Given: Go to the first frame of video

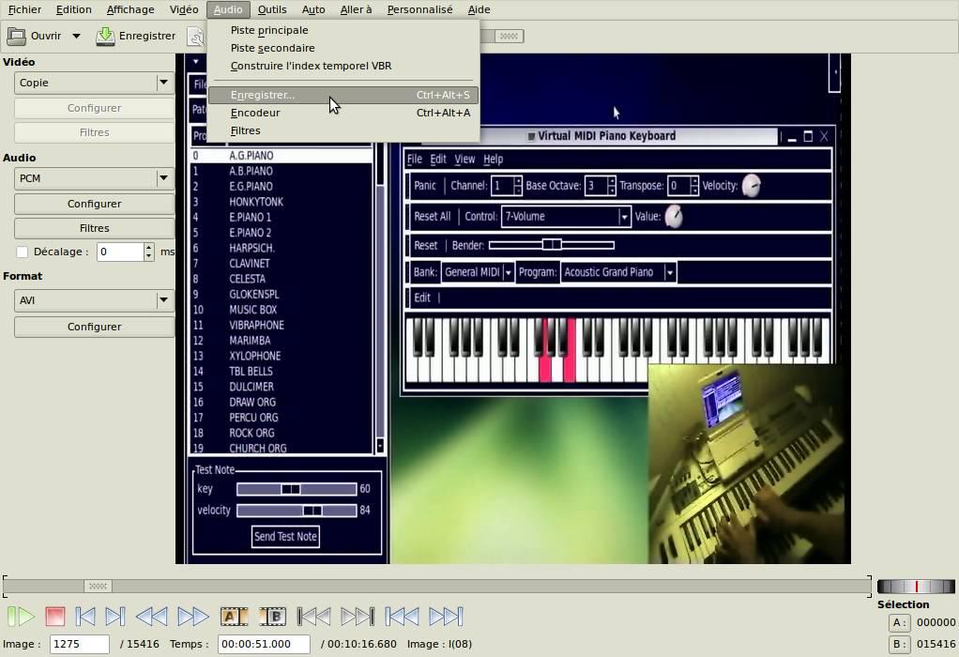Looking at the screenshot, I should pyautogui.click(x=402, y=616).
